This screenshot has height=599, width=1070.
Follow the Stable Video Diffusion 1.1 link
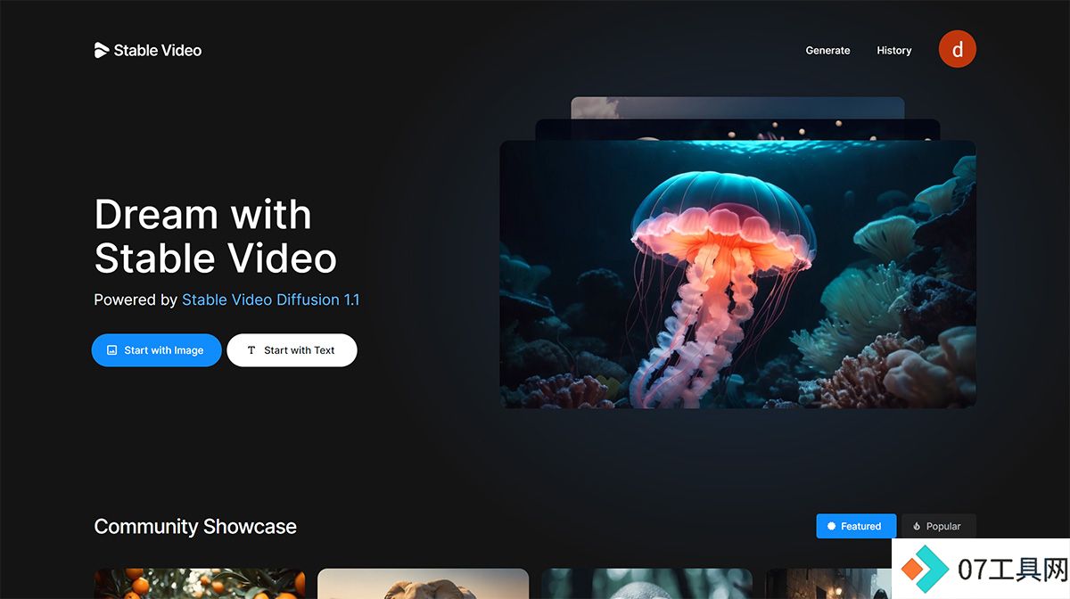tap(270, 299)
